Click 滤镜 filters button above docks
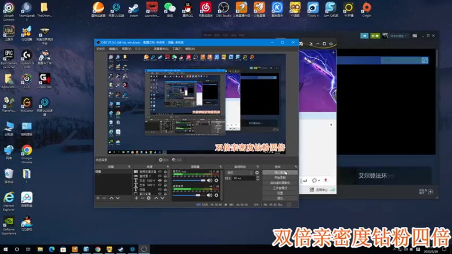Viewport: 452px width, 254px height. 177,160
